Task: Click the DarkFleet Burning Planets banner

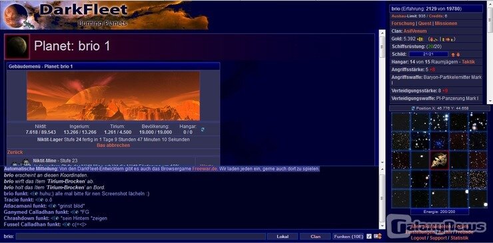Action: (105, 15)
